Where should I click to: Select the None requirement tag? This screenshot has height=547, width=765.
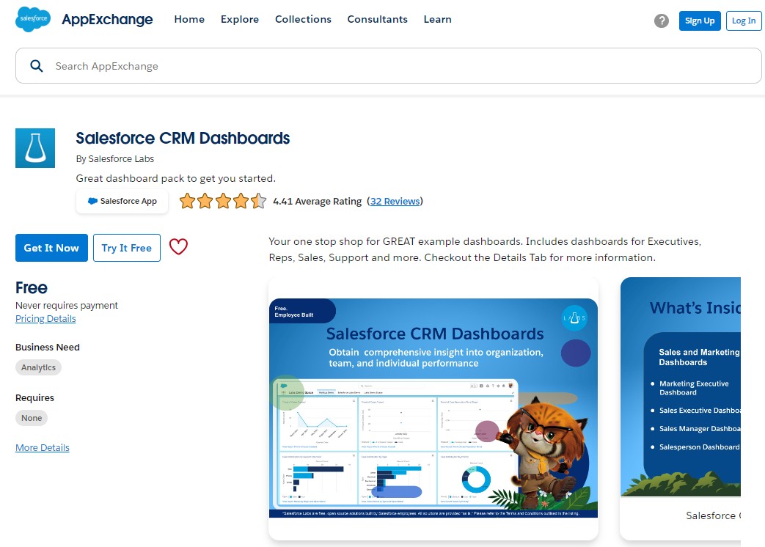coord(32,417)
